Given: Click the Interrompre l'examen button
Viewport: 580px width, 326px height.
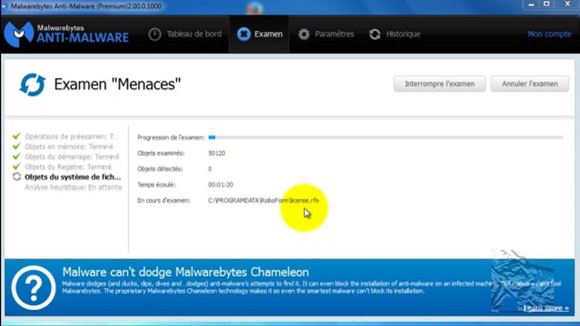Looking at the screenshot, I should [x=440, y=84].
